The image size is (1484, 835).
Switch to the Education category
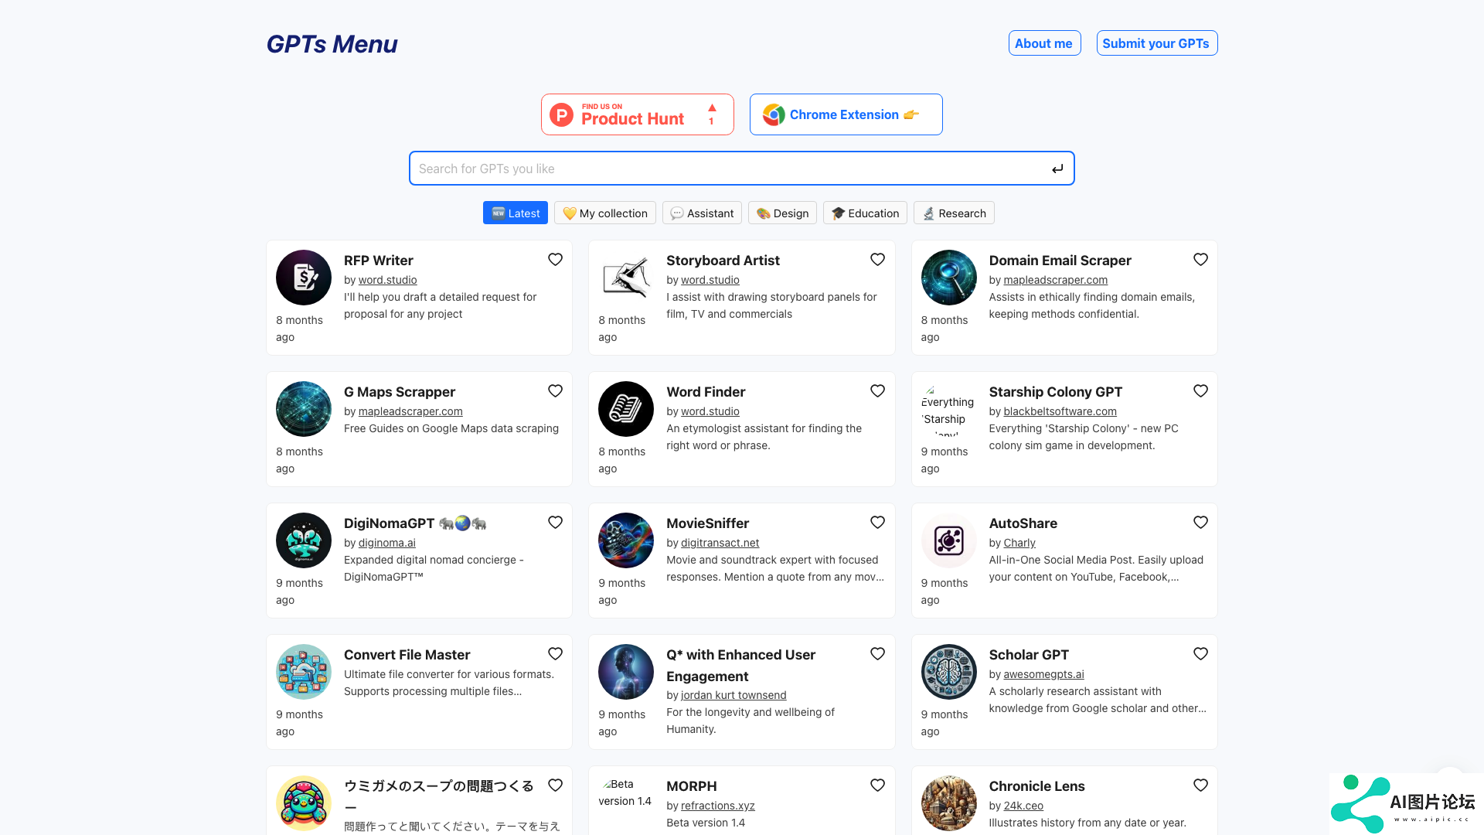(x=865, y=213)
